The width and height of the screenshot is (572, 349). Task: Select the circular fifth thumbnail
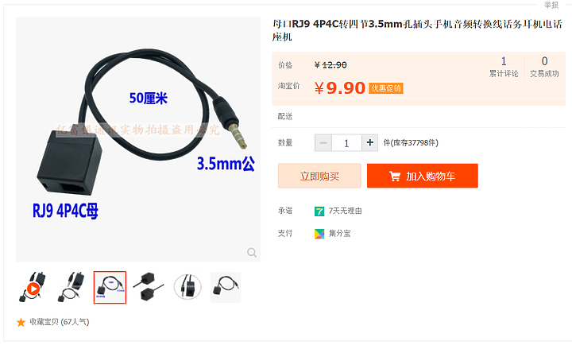[x=187, y=287]
